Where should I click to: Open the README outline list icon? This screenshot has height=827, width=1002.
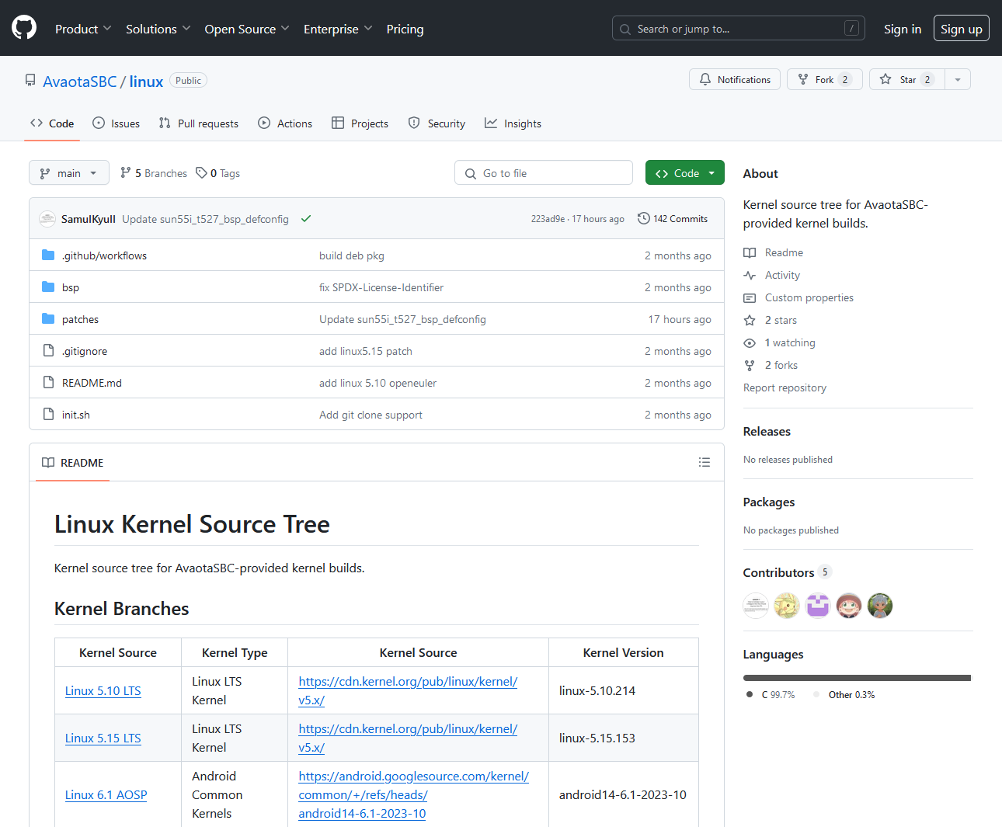(705, 462)
